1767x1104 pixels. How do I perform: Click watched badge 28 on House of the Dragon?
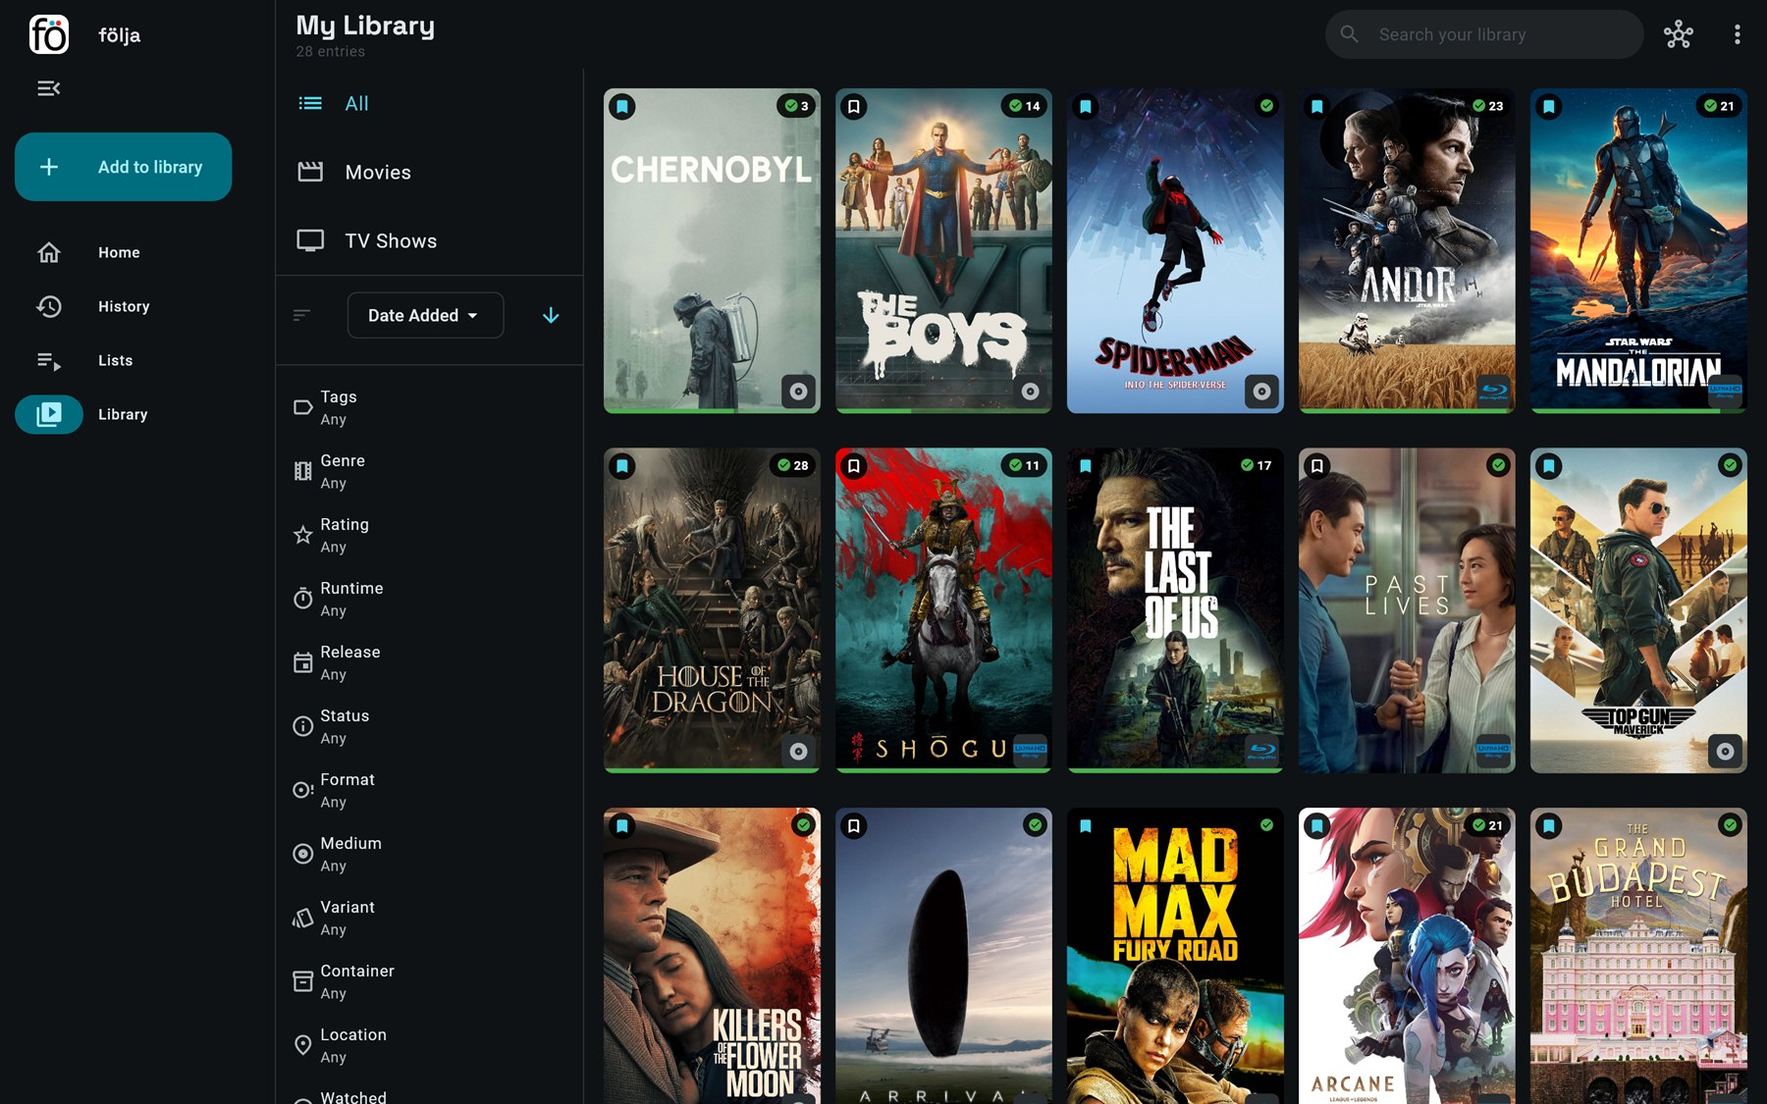click(x=792, y=465)
